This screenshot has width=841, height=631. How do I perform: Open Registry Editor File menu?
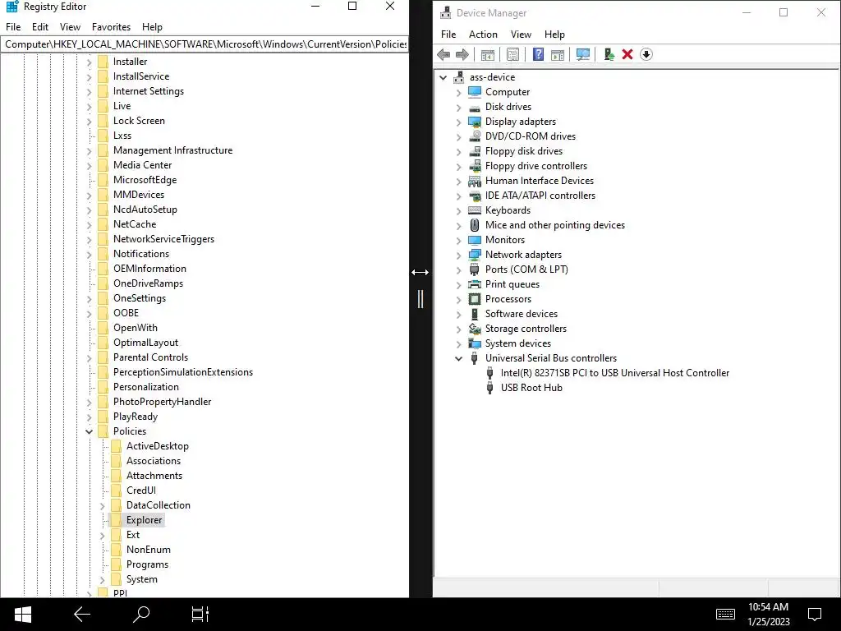tap(13, 27)
